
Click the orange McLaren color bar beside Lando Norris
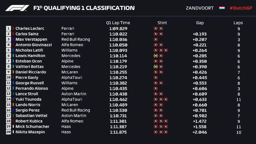(x=13, y=105)
